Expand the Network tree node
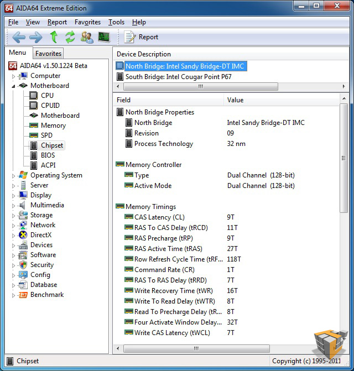 (x=13, y=226)
